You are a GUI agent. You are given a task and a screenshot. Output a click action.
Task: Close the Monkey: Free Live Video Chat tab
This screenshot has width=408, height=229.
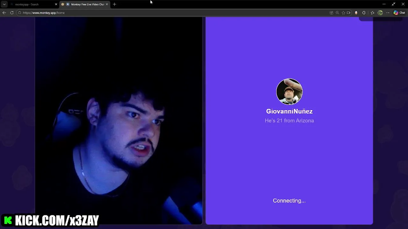coord(107,4)
